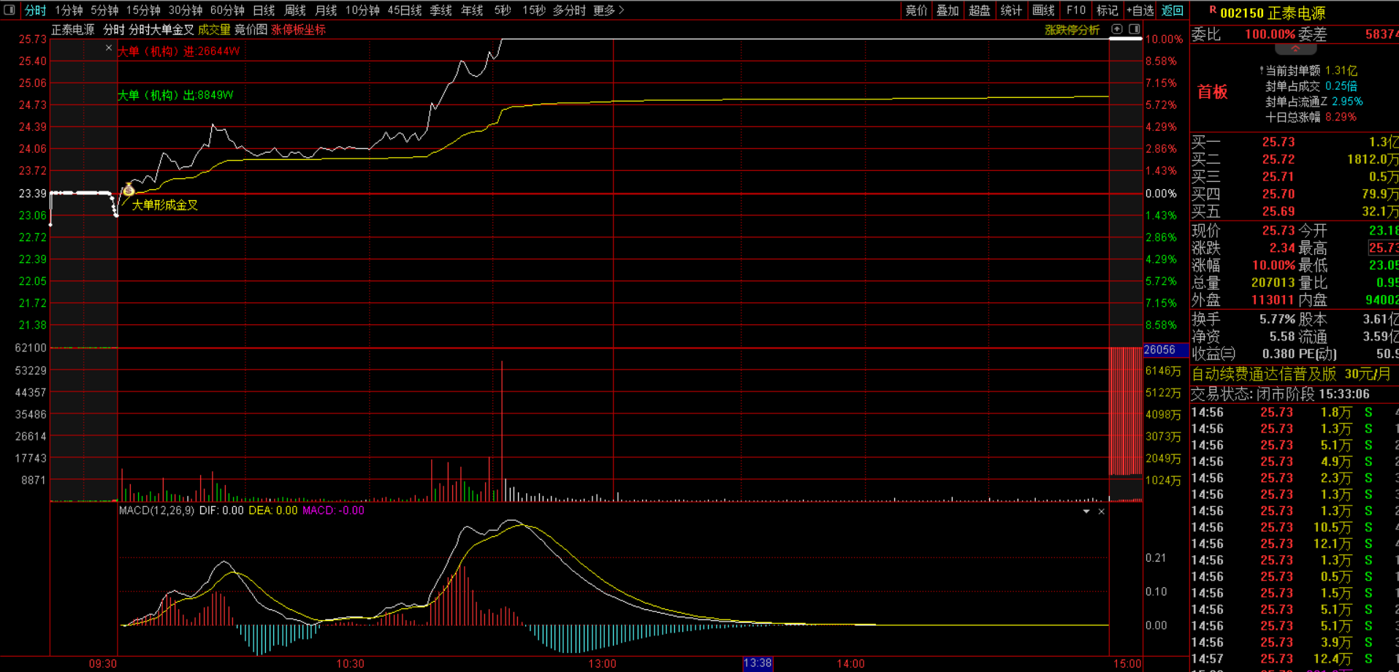1399x672 pixels.
Task: Toggle the 成交量 volume indicator
Action: (x=214, y=30)
